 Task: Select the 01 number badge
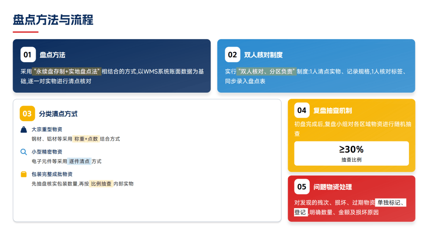[28, 55]
